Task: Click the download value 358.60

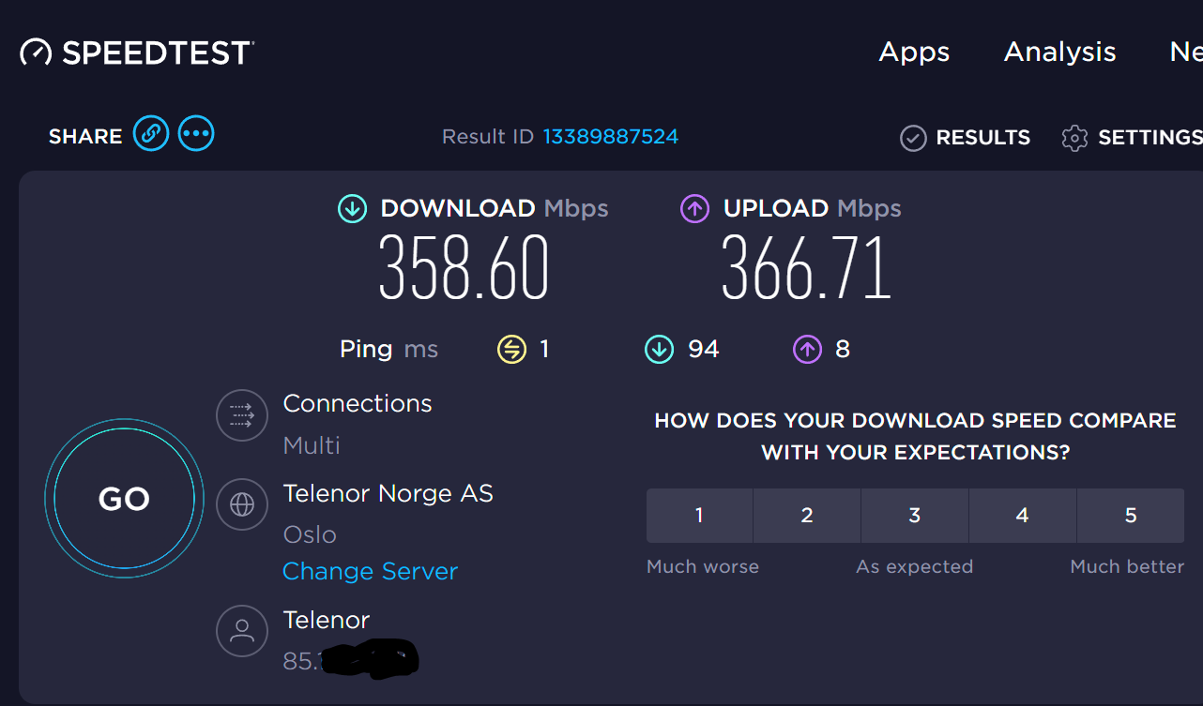Action: coord(464,268)
